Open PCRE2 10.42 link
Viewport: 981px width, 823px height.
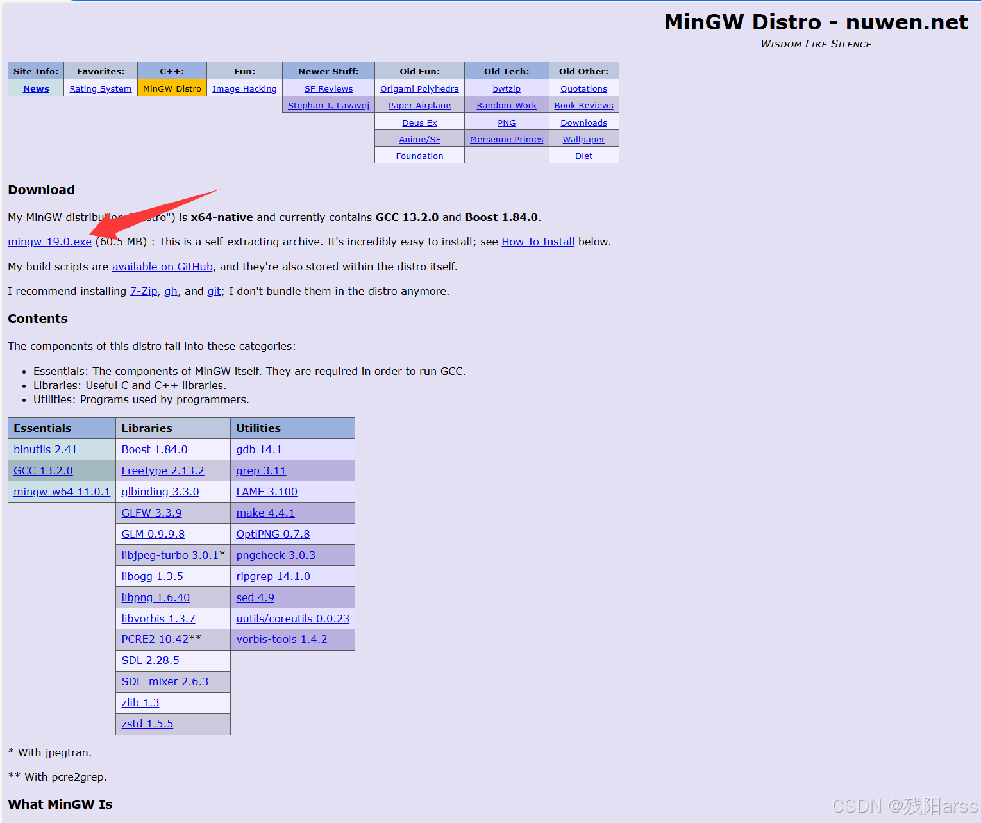[155, 639]
